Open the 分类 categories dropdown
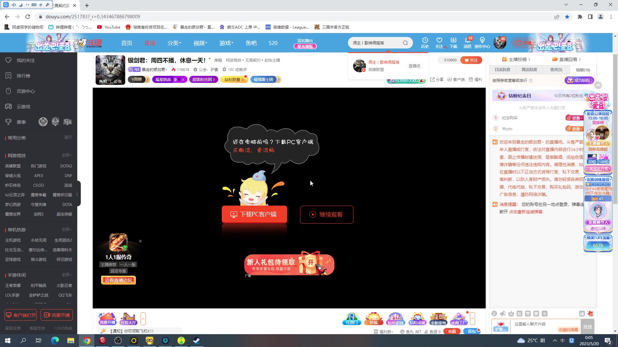Viewport: 618px width, 347px height. (x=174, y=43)
